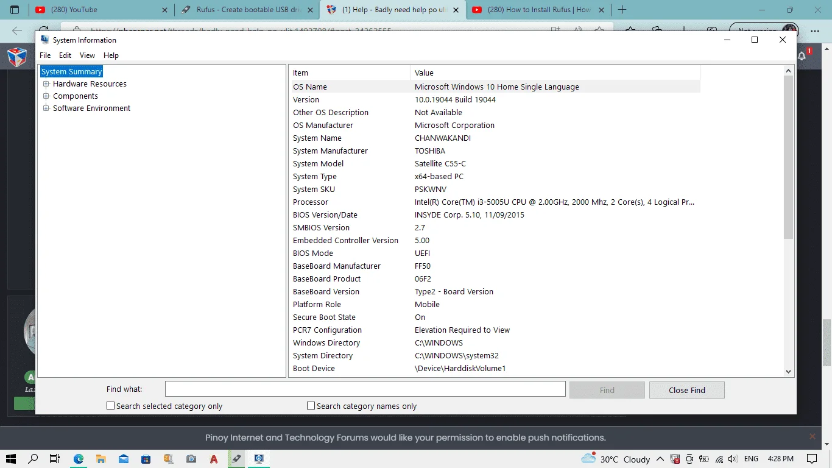Switch to the How to Install Rufus tab
Image resolution: width=832 pixels, height=468 pixels.
(x=538, y=10)
